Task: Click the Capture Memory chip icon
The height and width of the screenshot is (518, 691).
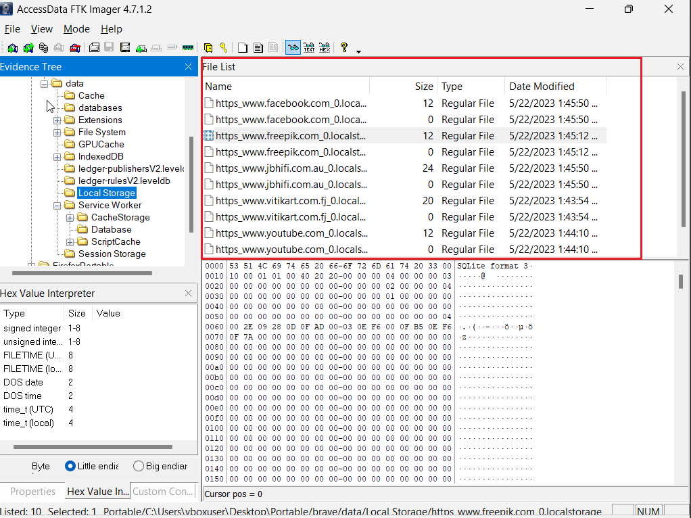Action: [x=188, y=48]
